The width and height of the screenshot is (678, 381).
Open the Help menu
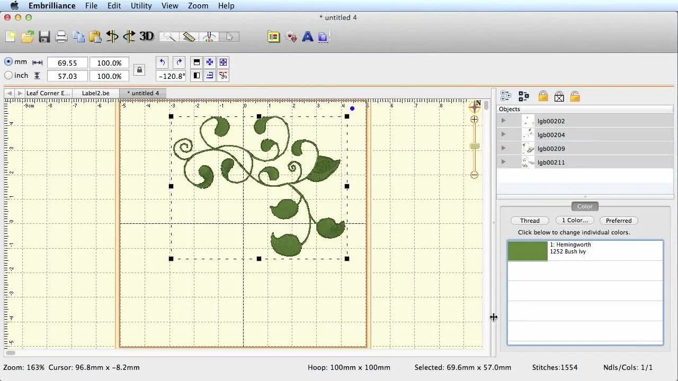click(x=226, y=5)
